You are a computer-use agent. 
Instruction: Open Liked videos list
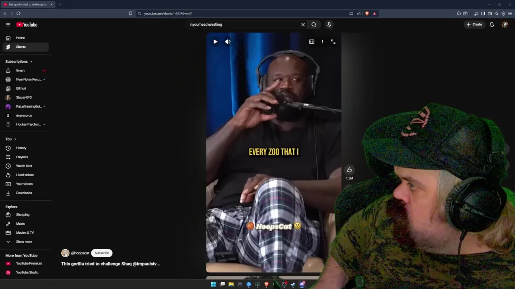pos(26,175)
